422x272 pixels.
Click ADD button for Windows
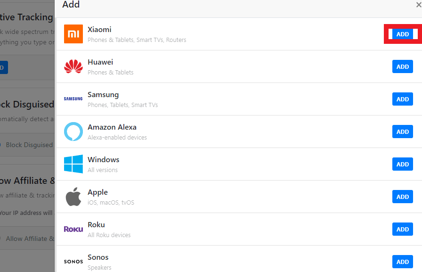(402, 164)
